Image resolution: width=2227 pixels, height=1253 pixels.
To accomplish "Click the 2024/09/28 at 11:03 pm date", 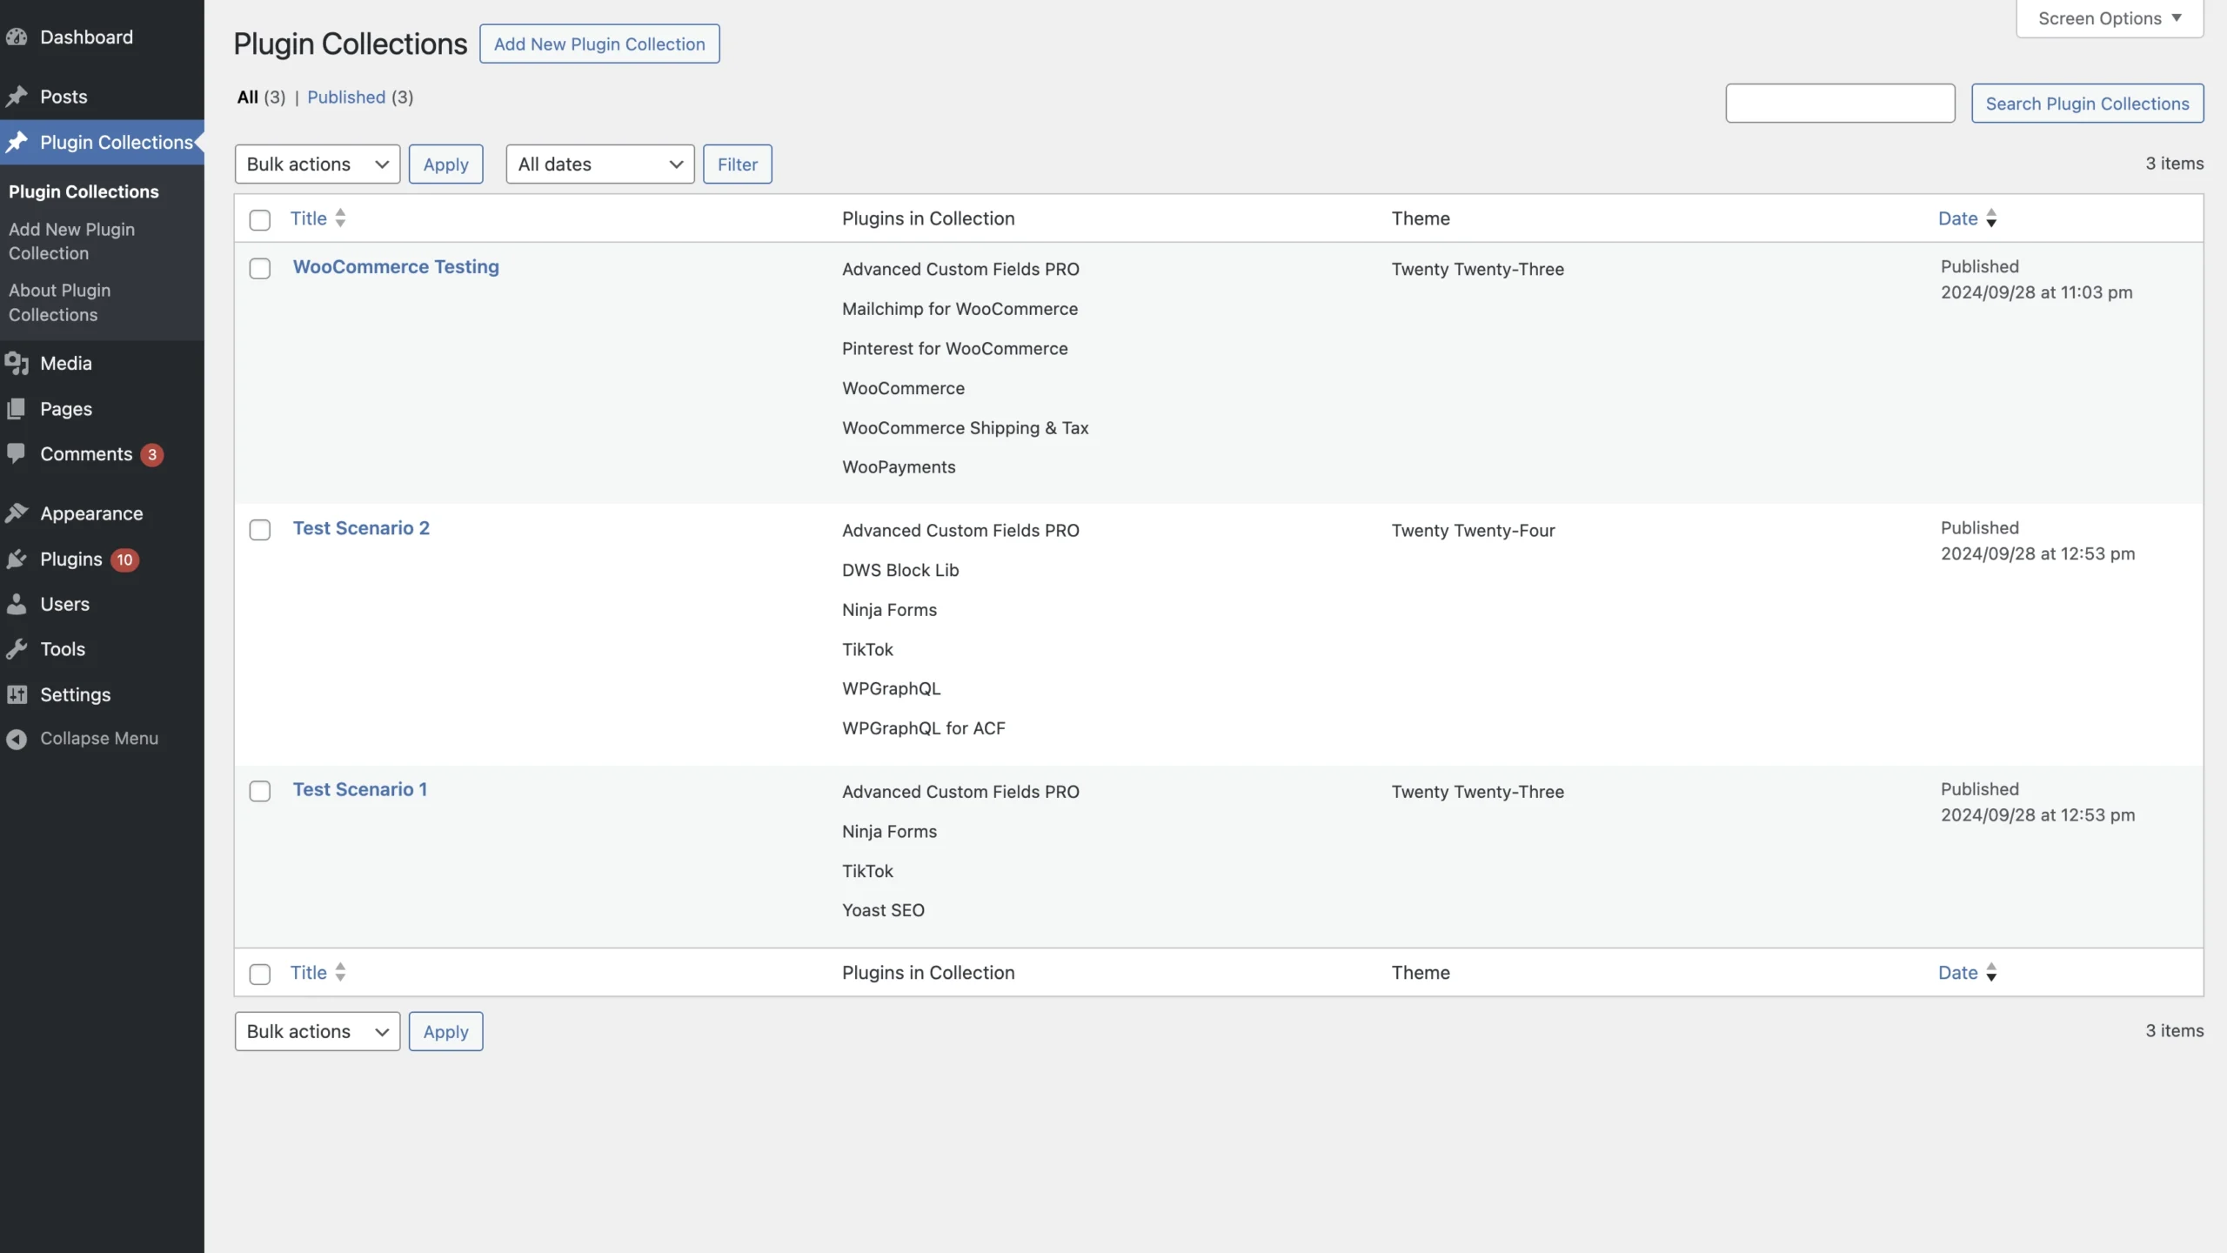I will tap(2036, 292).
